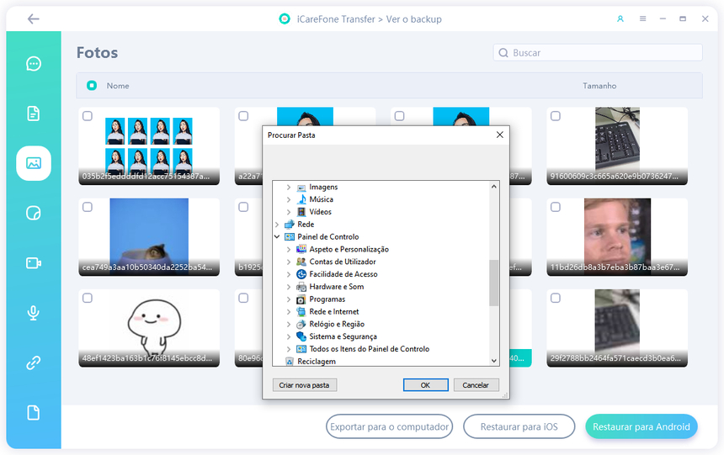The height and width of the screenshot is (455, 724).
Task: Open the hamburger menu icon
Action: point(642,19)
